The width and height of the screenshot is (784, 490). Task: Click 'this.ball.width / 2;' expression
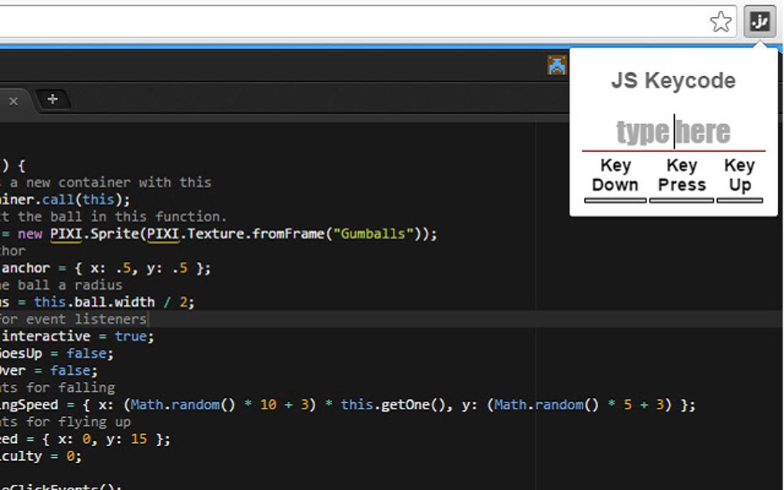coord(114,302)
